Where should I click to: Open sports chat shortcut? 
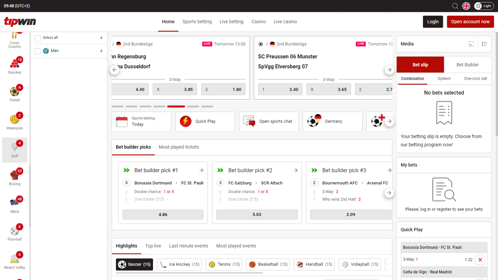coord(269,121)
